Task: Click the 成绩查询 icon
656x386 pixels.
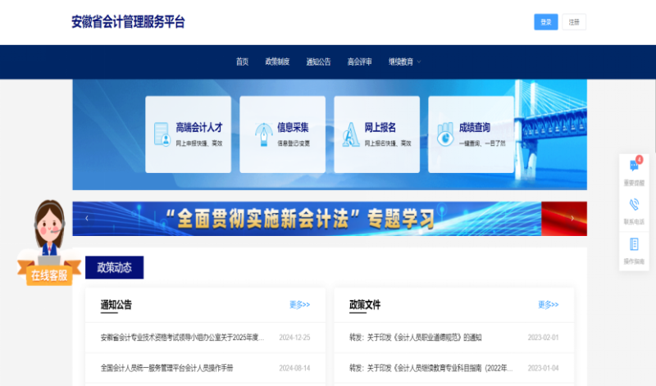Action: pos(444,134)
